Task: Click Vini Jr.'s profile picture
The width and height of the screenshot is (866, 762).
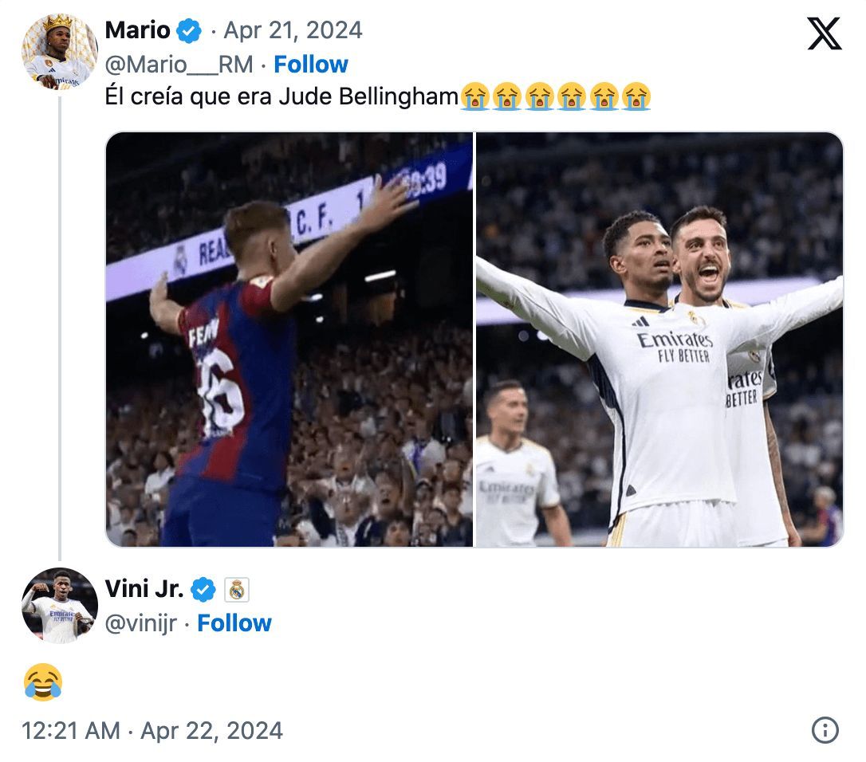Action: (x=57, y=608)
